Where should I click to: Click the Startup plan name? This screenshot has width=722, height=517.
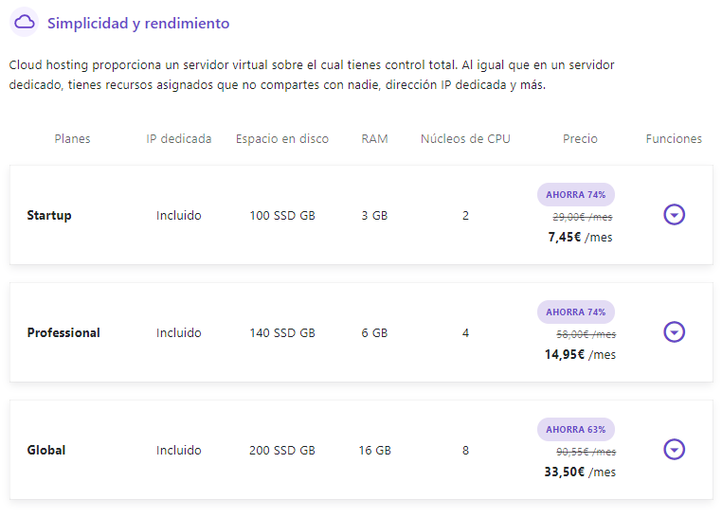point(49,215)
